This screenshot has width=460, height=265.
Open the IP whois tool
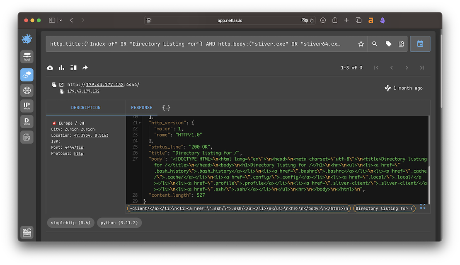[27, 106]
